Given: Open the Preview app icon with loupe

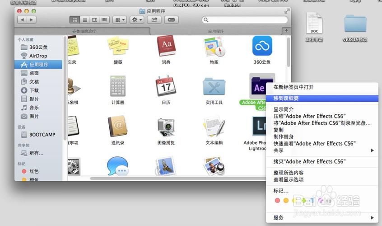Looking at the screenshot, I should click(214, 166).
